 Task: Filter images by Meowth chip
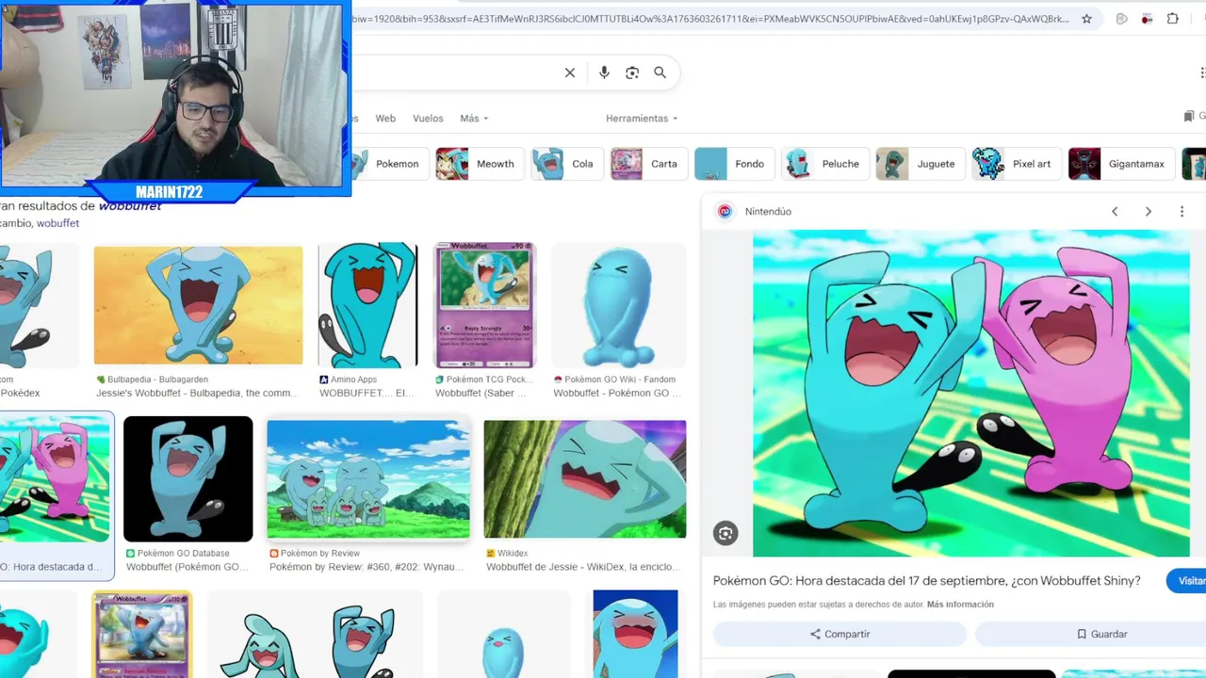point(479,164)
